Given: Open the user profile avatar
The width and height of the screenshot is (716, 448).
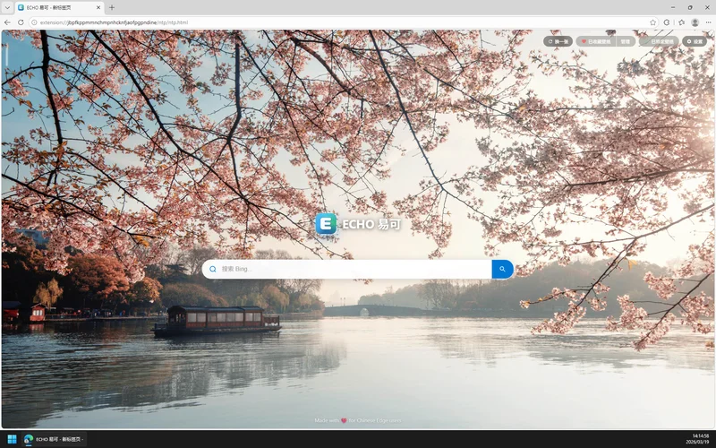Looking at the screenshot, I should pos(695,22).
